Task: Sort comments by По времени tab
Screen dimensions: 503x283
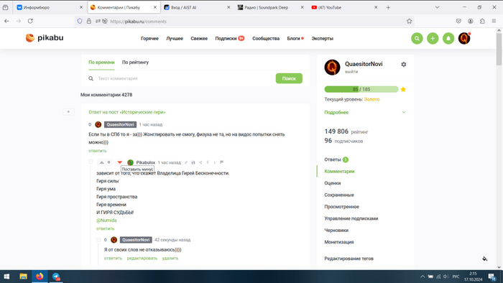Action: (101, 62)
